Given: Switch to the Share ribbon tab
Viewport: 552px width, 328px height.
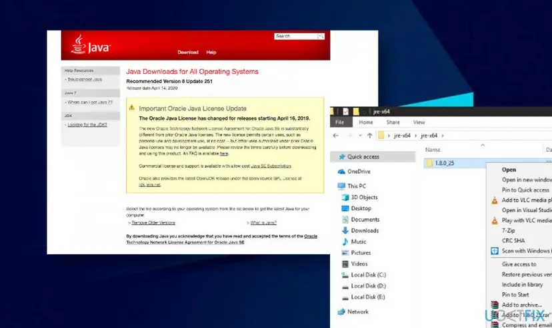Looking at the screenshot, I should (x=393, y=122).
